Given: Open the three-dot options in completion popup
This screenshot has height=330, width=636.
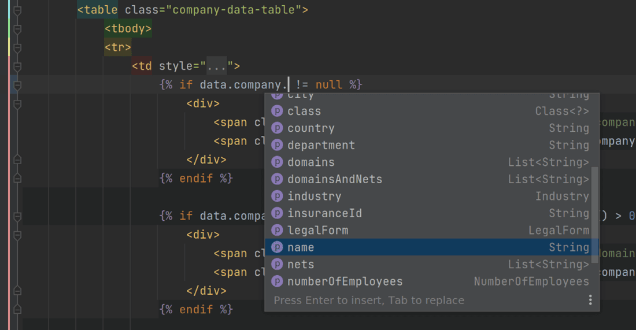Looking at the screenshot, I should [x=590, y=300].
